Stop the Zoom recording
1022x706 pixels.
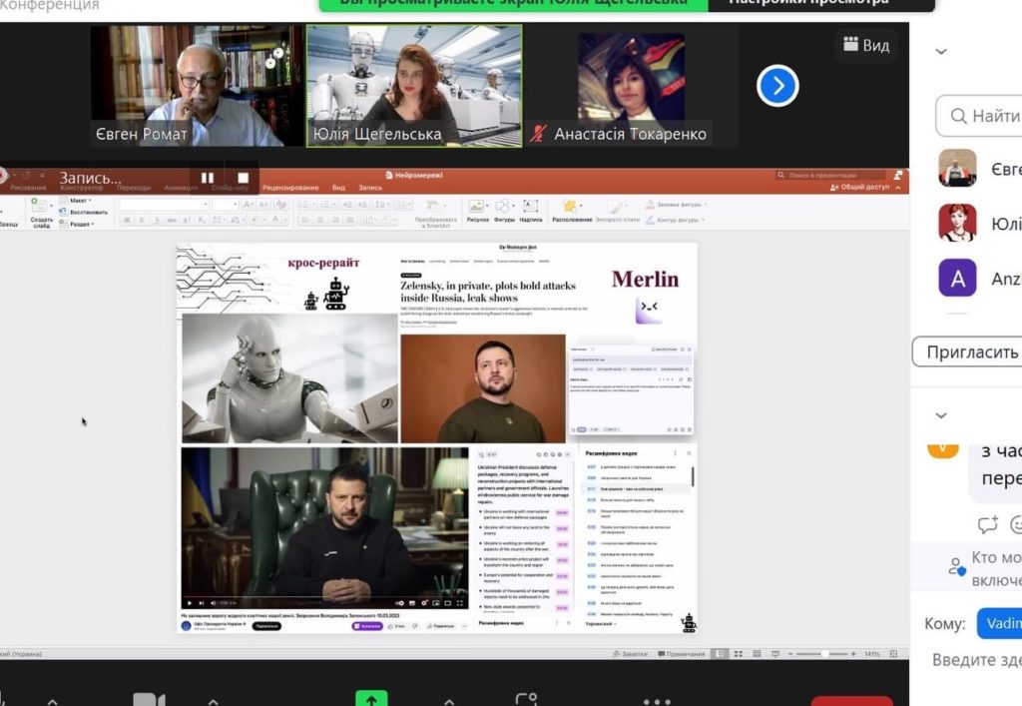click(244, 178)
